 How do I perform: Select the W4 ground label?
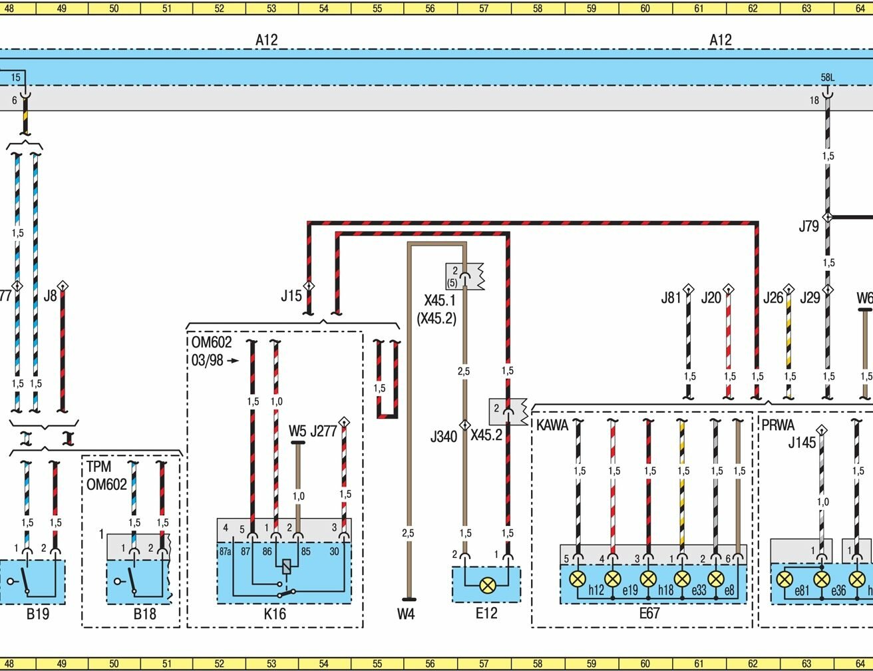click(406, 614)
